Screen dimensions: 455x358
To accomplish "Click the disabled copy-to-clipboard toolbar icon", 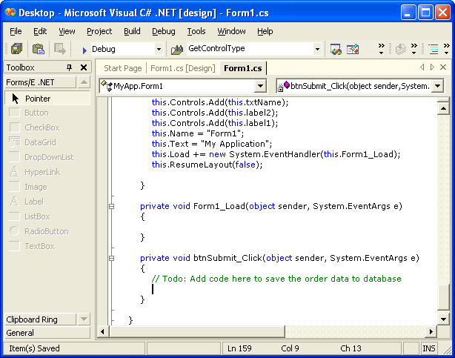I will (60, 49).
